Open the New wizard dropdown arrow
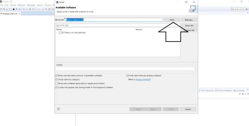The width and height of the screenshot is (249, 126). 4,9
